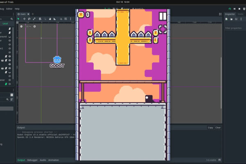Image resolution: width=246 pixels, height=164 pixels.
Task: Clear the output log
Action: [x=218, y=128]
